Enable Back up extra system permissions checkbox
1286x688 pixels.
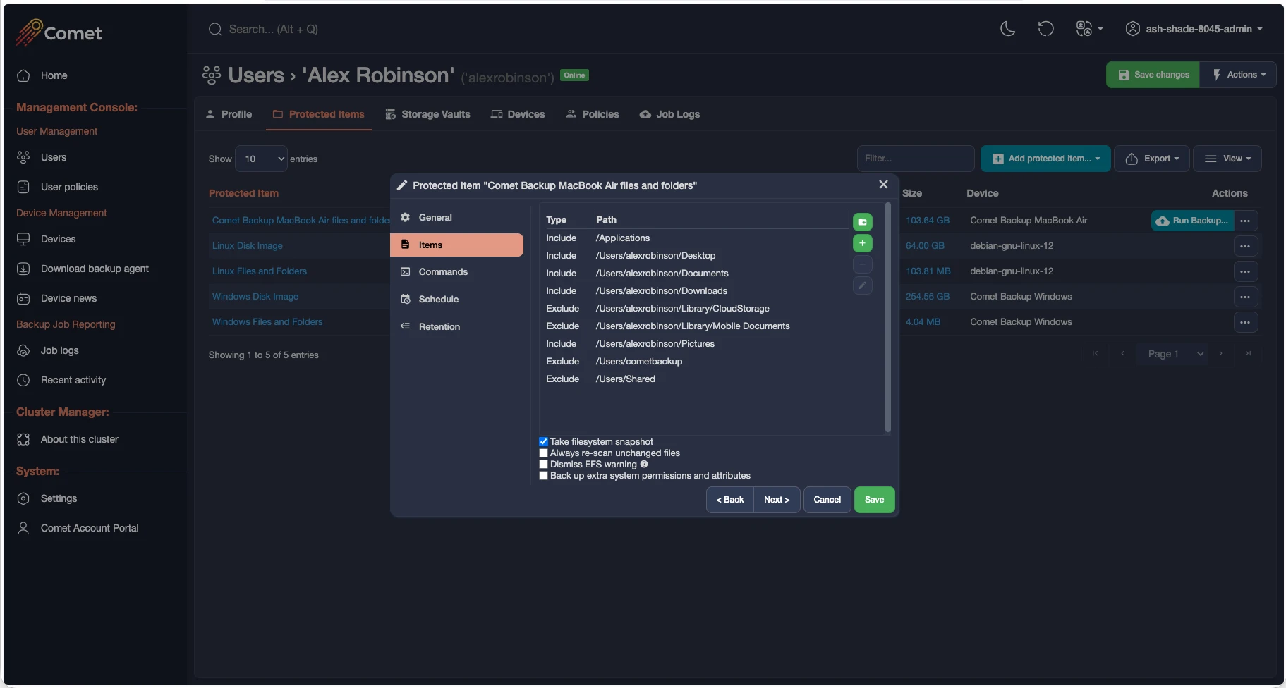pyautogui.click(x=543, y=476)
